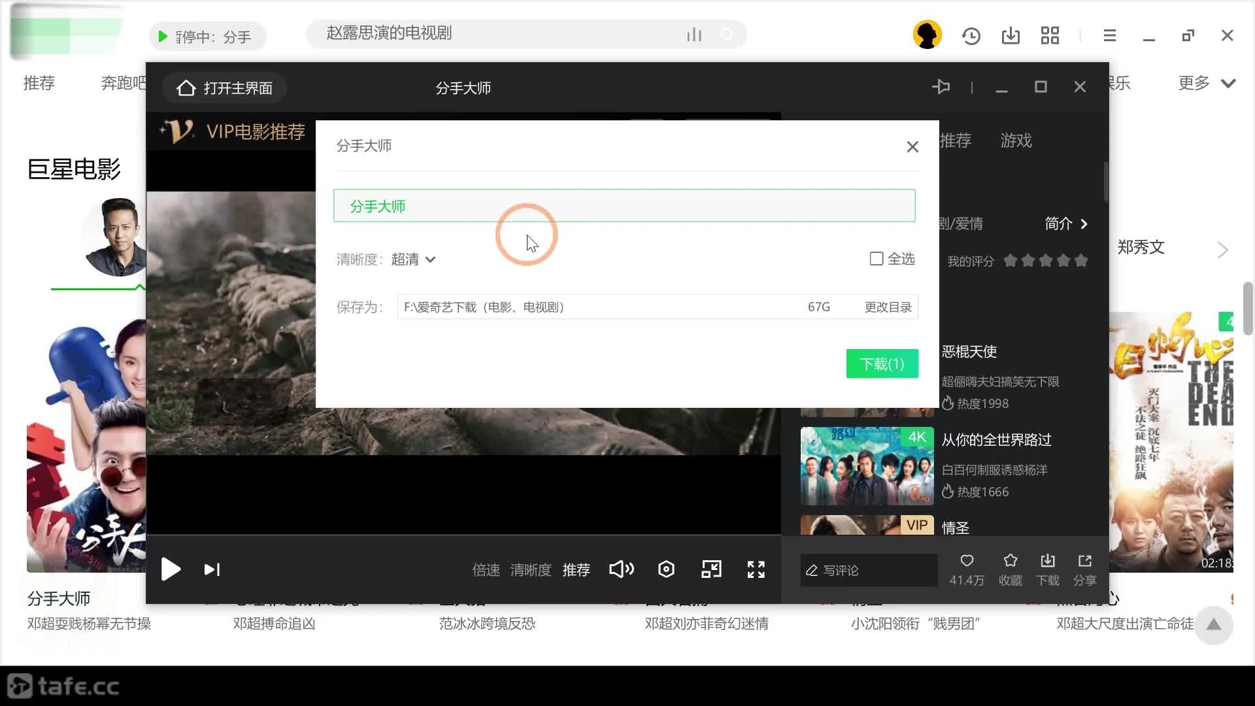Close the 分手大师 download dialog
Viewport: 1255px width, 706px height.
(x=912, y=147)
